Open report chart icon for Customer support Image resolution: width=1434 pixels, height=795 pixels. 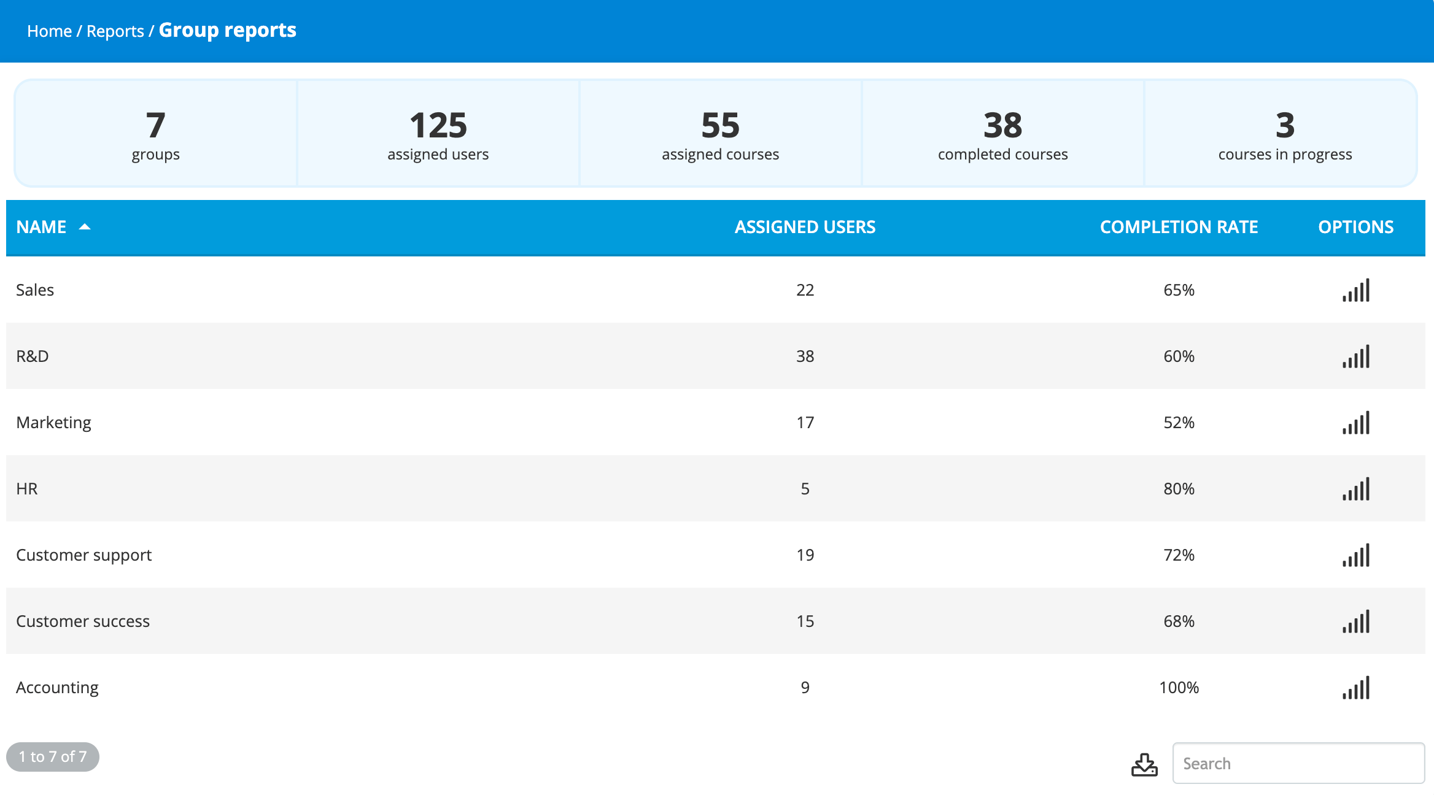pyautogui.click(x=1356, y=555)
